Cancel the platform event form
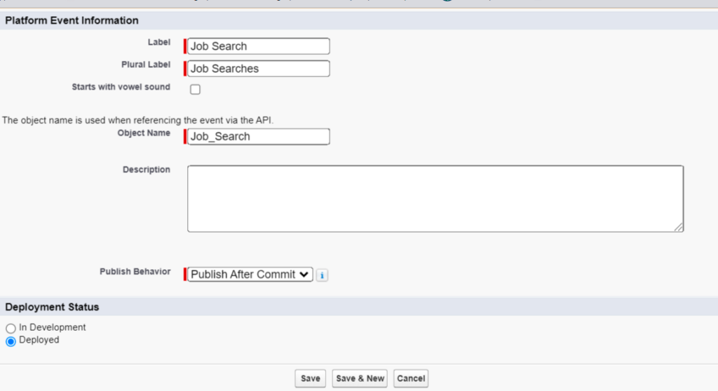 tap(411, 378)
